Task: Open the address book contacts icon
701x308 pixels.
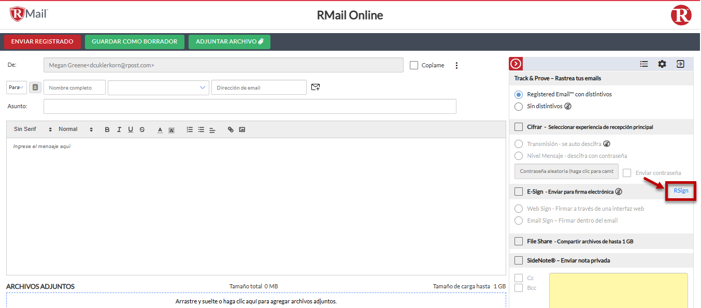Action: pyautogui.click(x=35, y=87)
